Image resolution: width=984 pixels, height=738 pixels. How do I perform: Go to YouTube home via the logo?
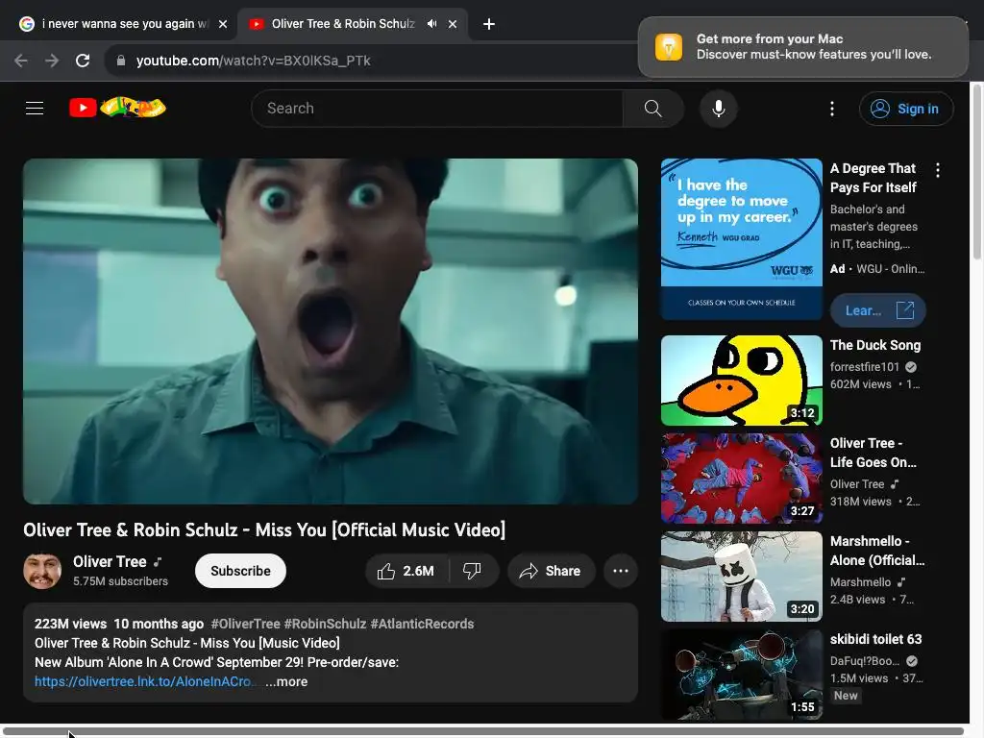tap(117, 108)
